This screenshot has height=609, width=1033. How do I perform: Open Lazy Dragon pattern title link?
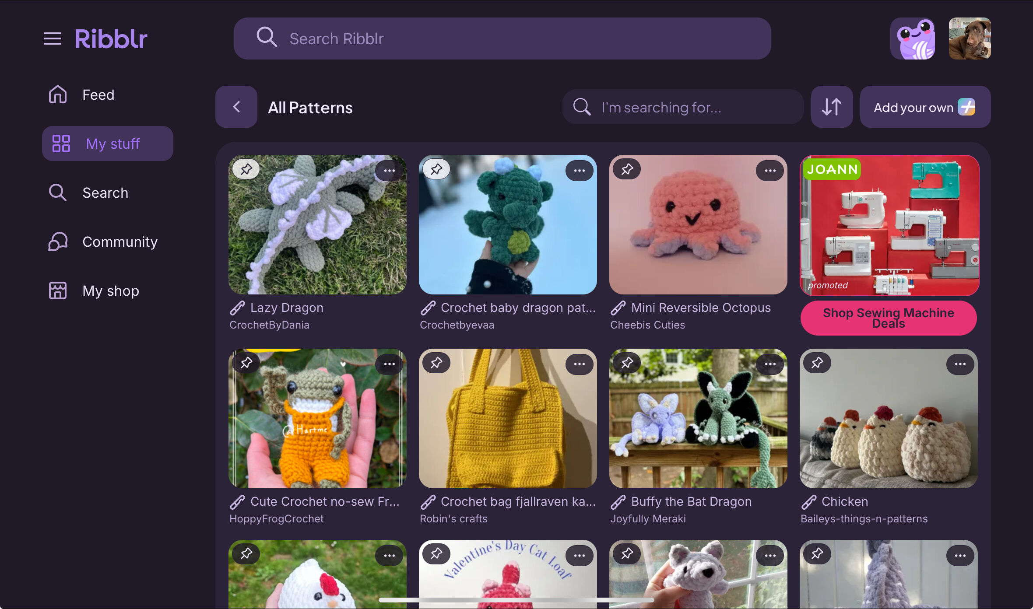pos(287,308)
